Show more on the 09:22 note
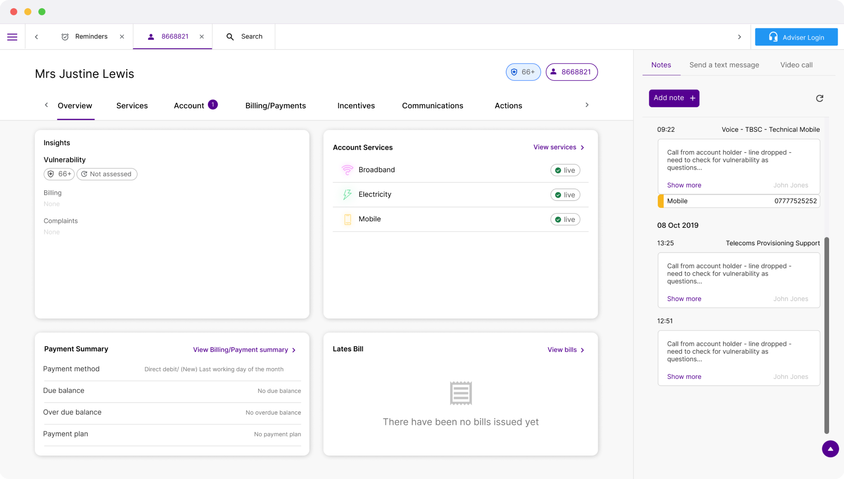 click(x=684, y=185)
